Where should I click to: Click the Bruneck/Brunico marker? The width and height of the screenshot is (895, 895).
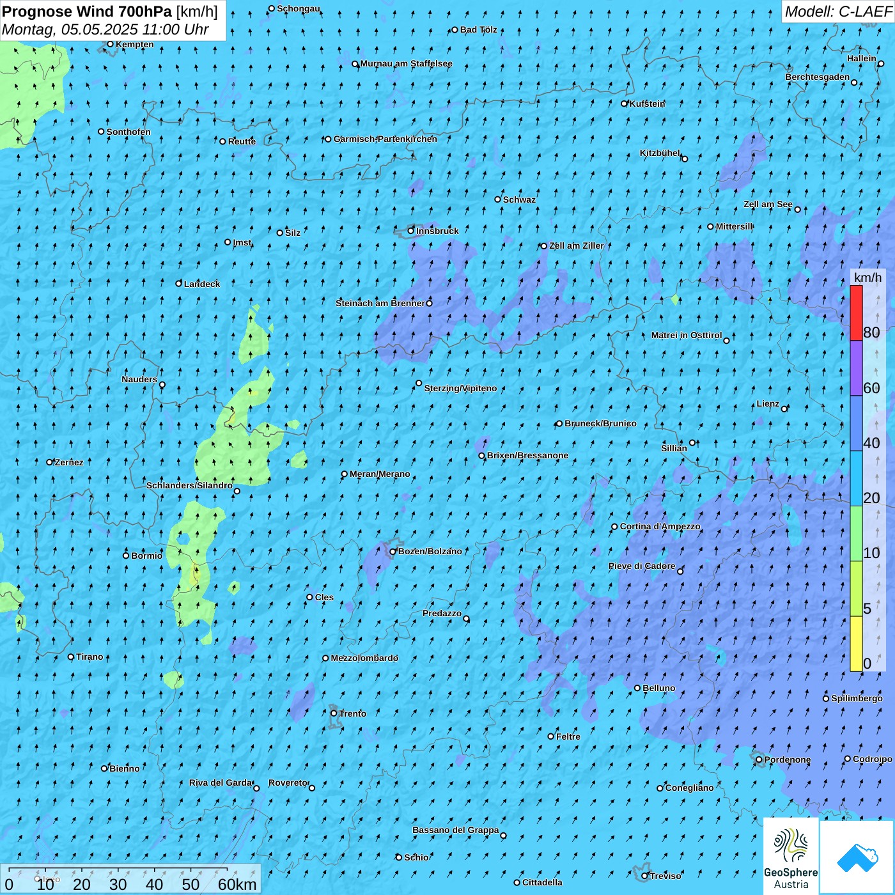(x=559, y=423)
